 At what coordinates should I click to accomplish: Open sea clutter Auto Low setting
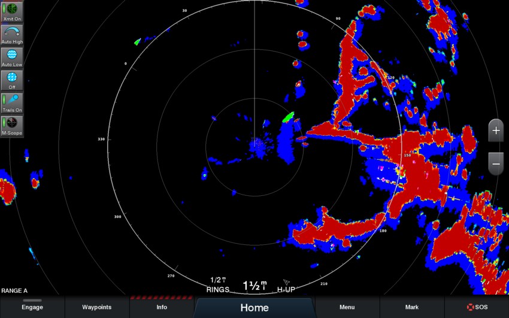(11, 57)
